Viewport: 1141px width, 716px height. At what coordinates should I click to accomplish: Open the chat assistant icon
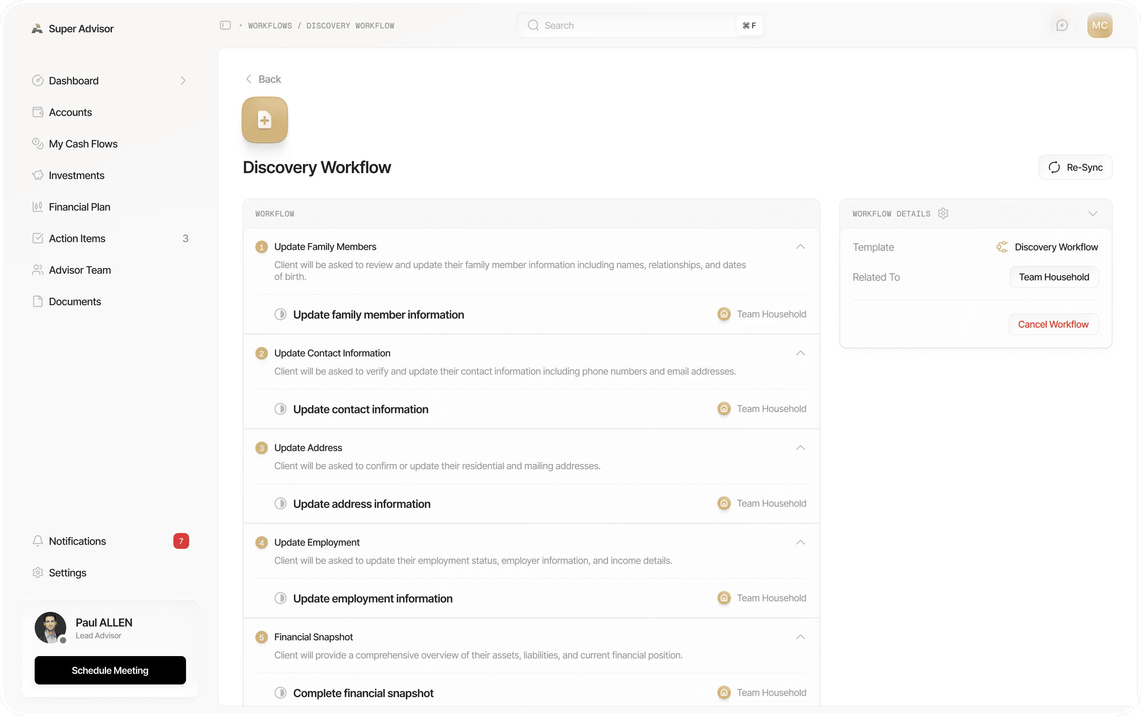[1062, 26]
